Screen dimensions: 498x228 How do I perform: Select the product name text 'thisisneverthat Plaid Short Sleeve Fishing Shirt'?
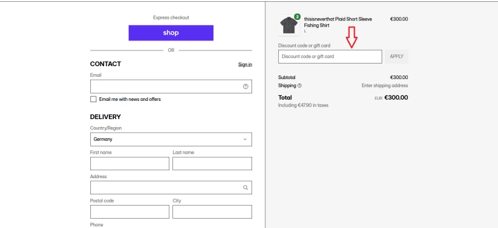click(x=338, y=22)
